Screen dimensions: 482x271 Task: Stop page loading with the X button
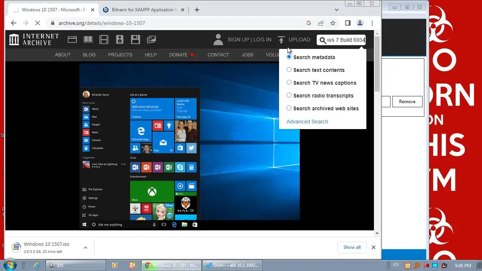[x=37, y=23]
